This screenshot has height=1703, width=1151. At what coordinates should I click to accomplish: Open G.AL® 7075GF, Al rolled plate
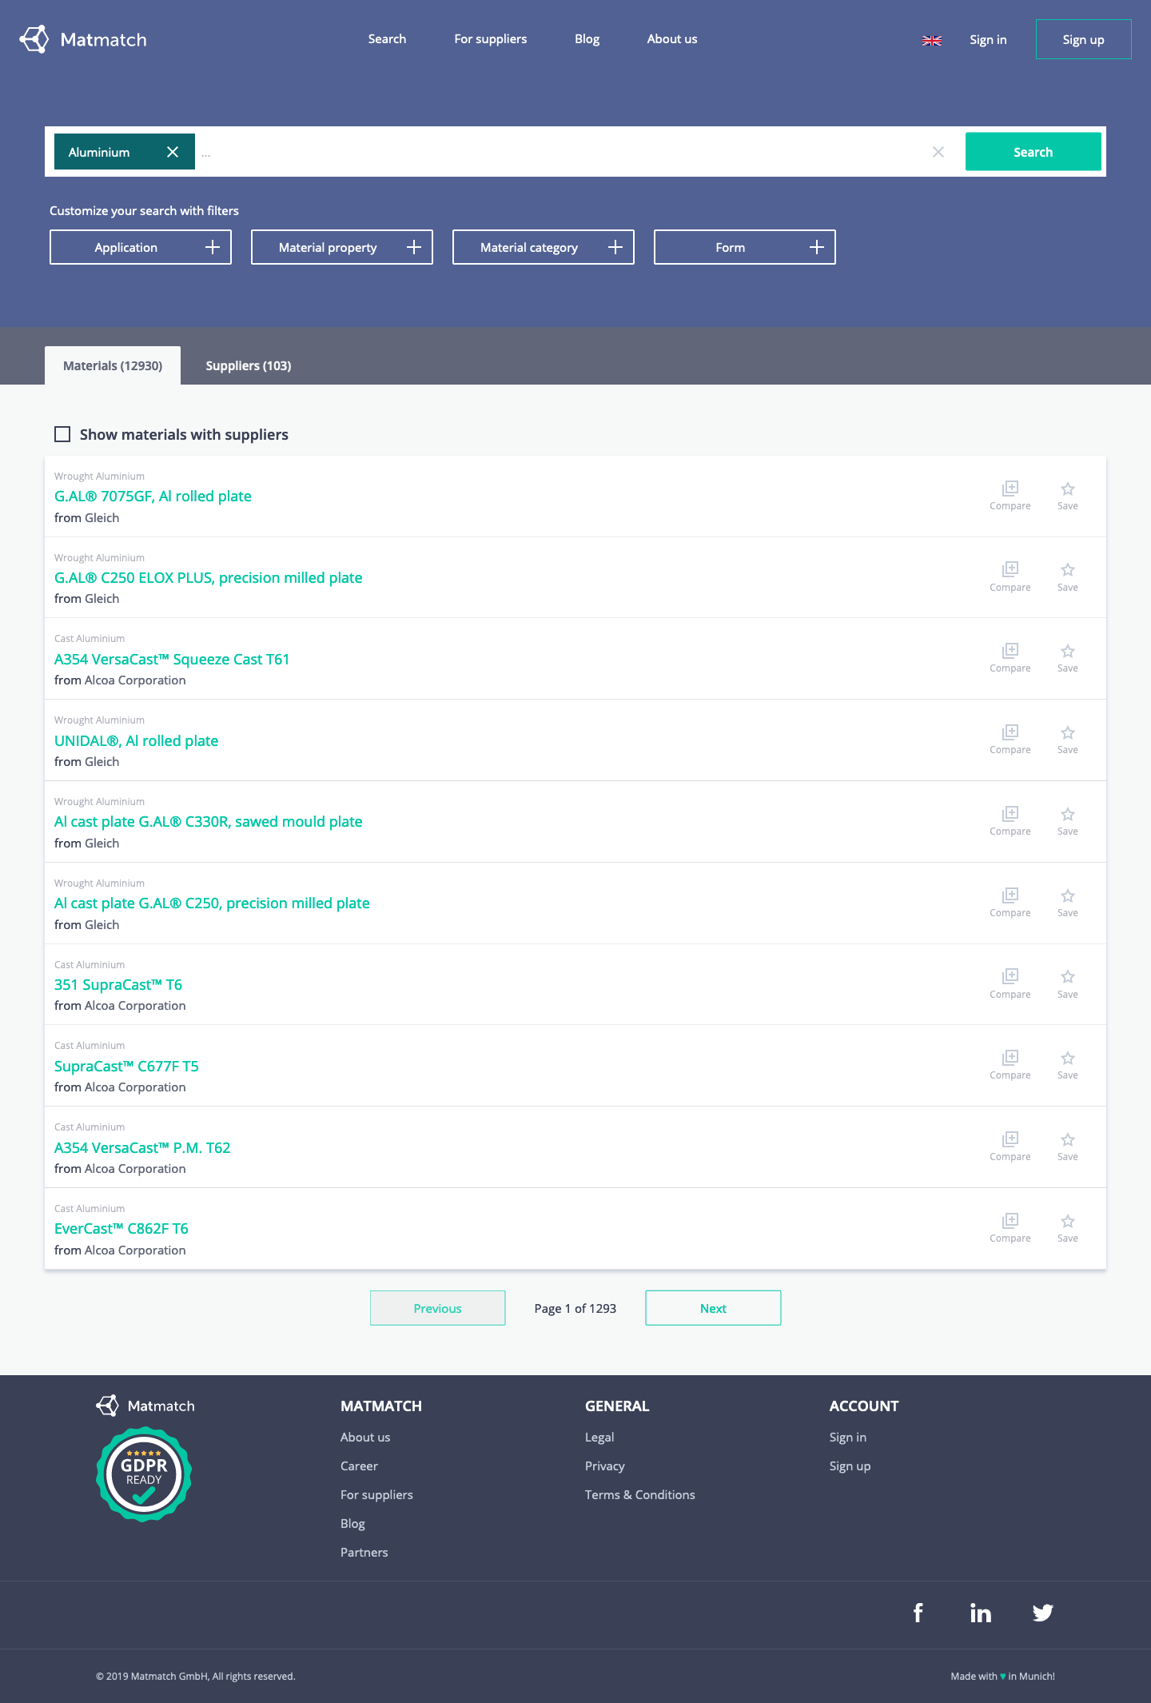153,497
